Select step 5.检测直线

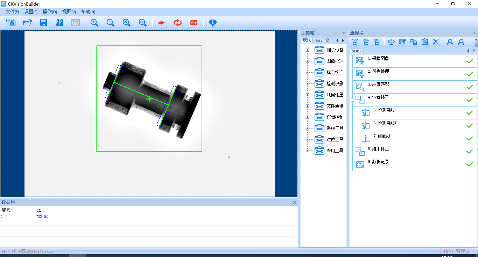(417, 113)
